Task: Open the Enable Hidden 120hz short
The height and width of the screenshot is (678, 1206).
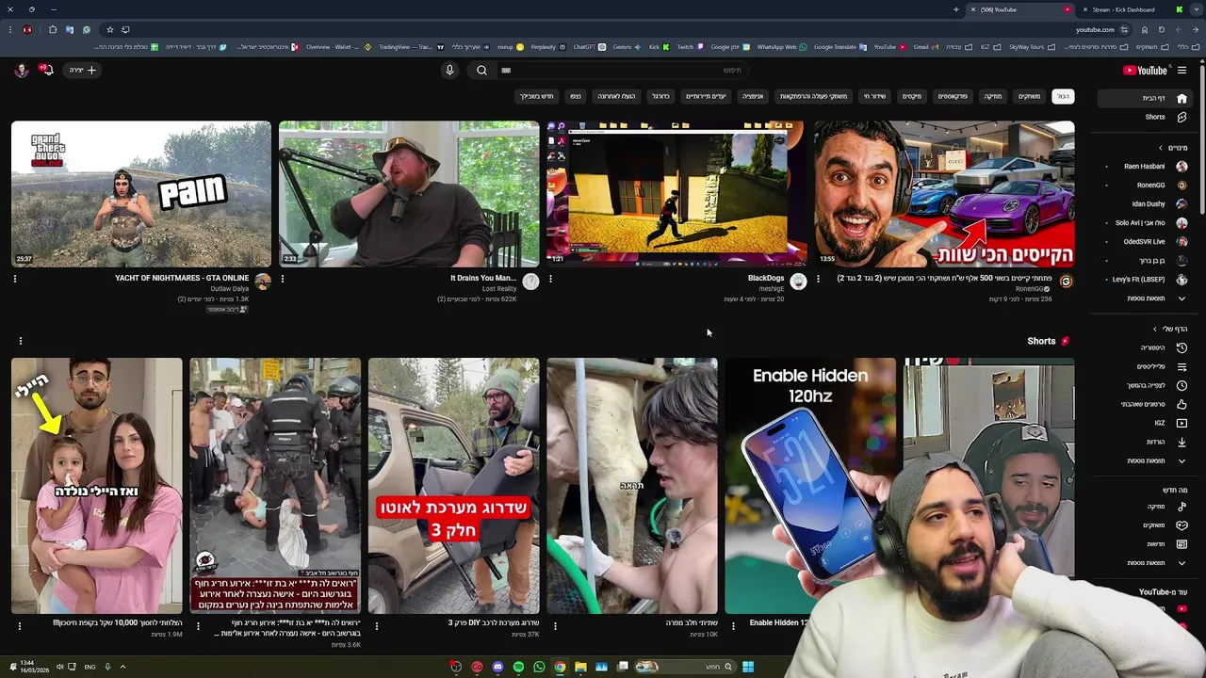Action: pyautogui.click(x=810, y=486)
